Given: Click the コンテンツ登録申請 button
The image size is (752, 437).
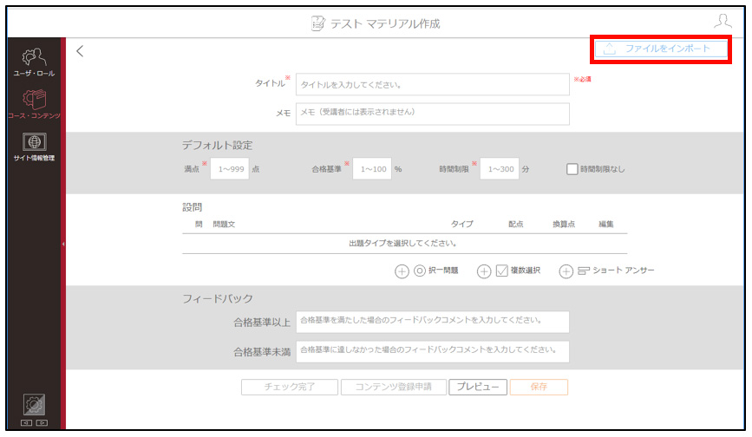Looking at the screenshot, I should 394,388.
